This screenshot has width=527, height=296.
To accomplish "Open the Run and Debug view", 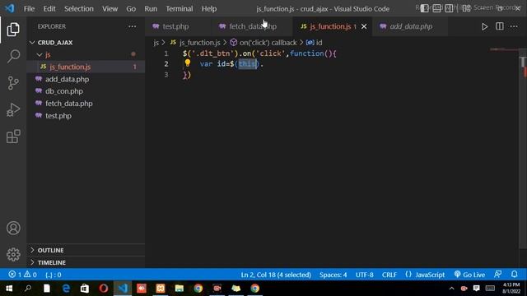I will coord(13,109).
